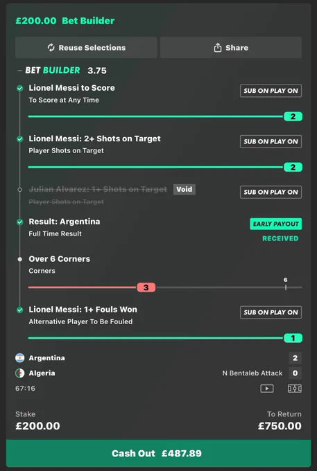Click the green tick beside Messi to Score

20,89
